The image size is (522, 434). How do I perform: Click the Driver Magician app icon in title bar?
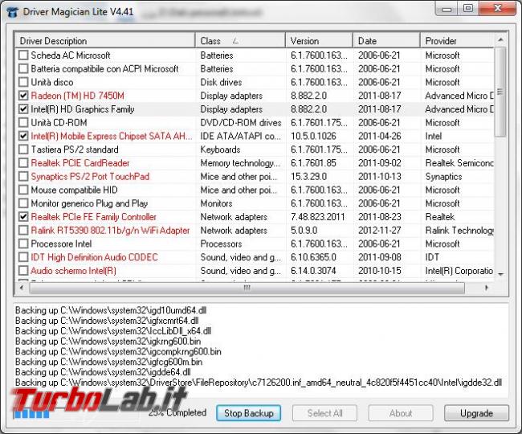(12, 12)
